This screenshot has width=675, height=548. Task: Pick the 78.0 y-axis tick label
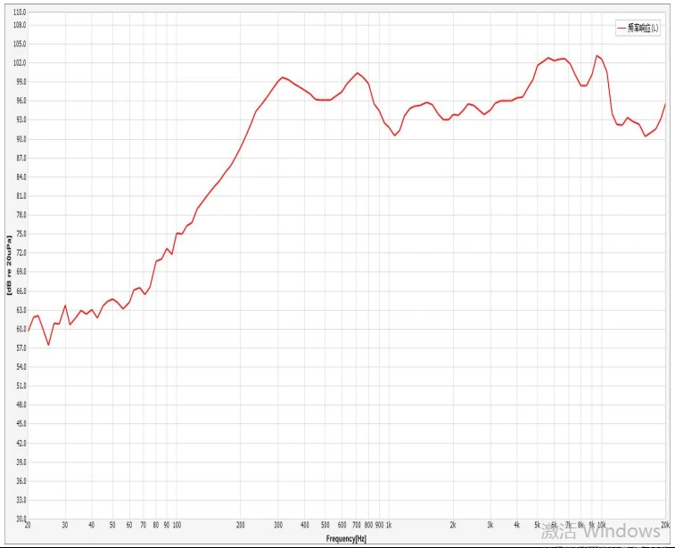[x=21, y=215]
